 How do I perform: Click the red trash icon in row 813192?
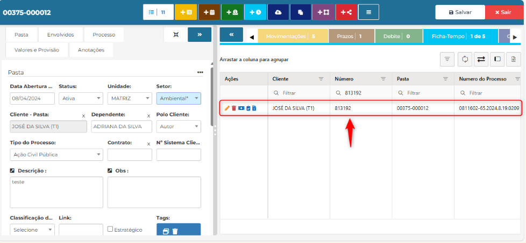(234, 108)
